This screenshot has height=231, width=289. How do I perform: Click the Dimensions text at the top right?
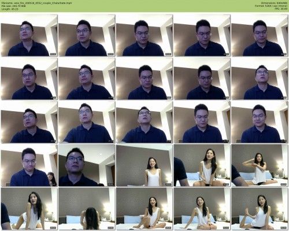(275, 3)
